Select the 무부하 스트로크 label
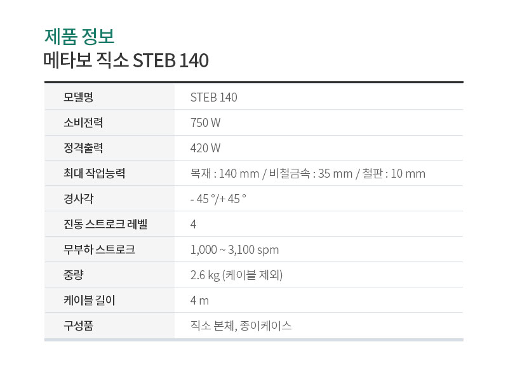 point(99,249)
